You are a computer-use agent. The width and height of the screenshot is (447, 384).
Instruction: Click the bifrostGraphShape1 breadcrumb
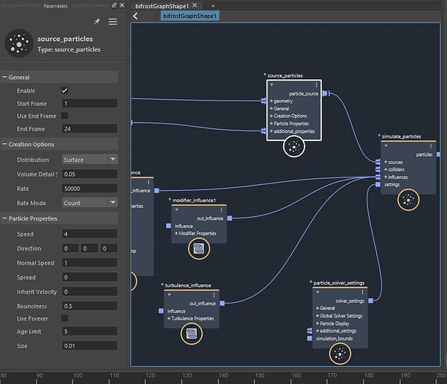pyautogui.click(x=190, y=16)
